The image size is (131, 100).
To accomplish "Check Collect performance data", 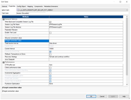I will click(50, 68).
